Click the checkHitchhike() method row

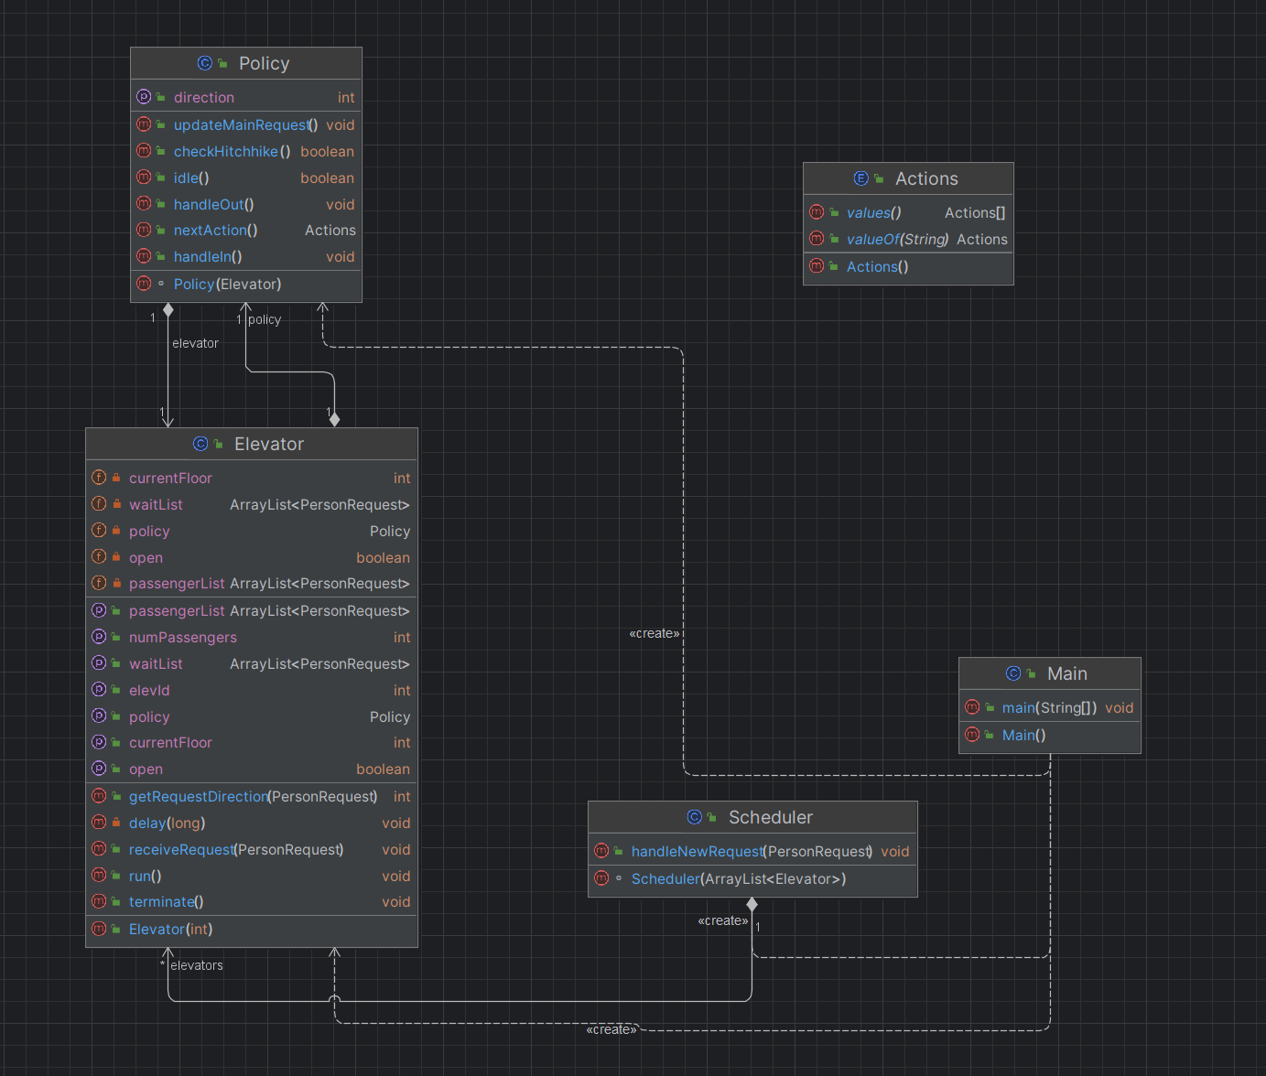coord(246,152)
